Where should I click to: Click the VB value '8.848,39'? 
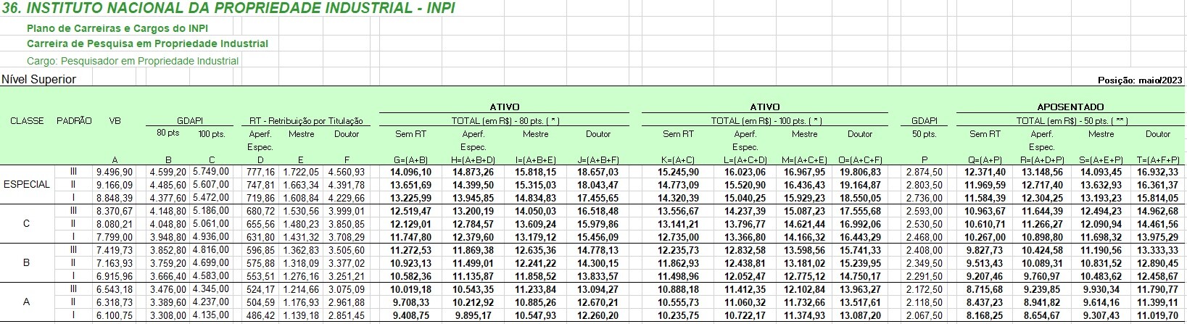pos(115,199)
